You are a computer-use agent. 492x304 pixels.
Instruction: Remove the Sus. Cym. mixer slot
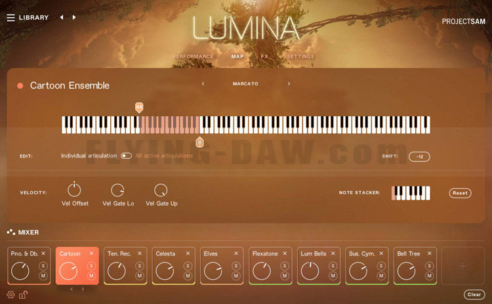381,253
